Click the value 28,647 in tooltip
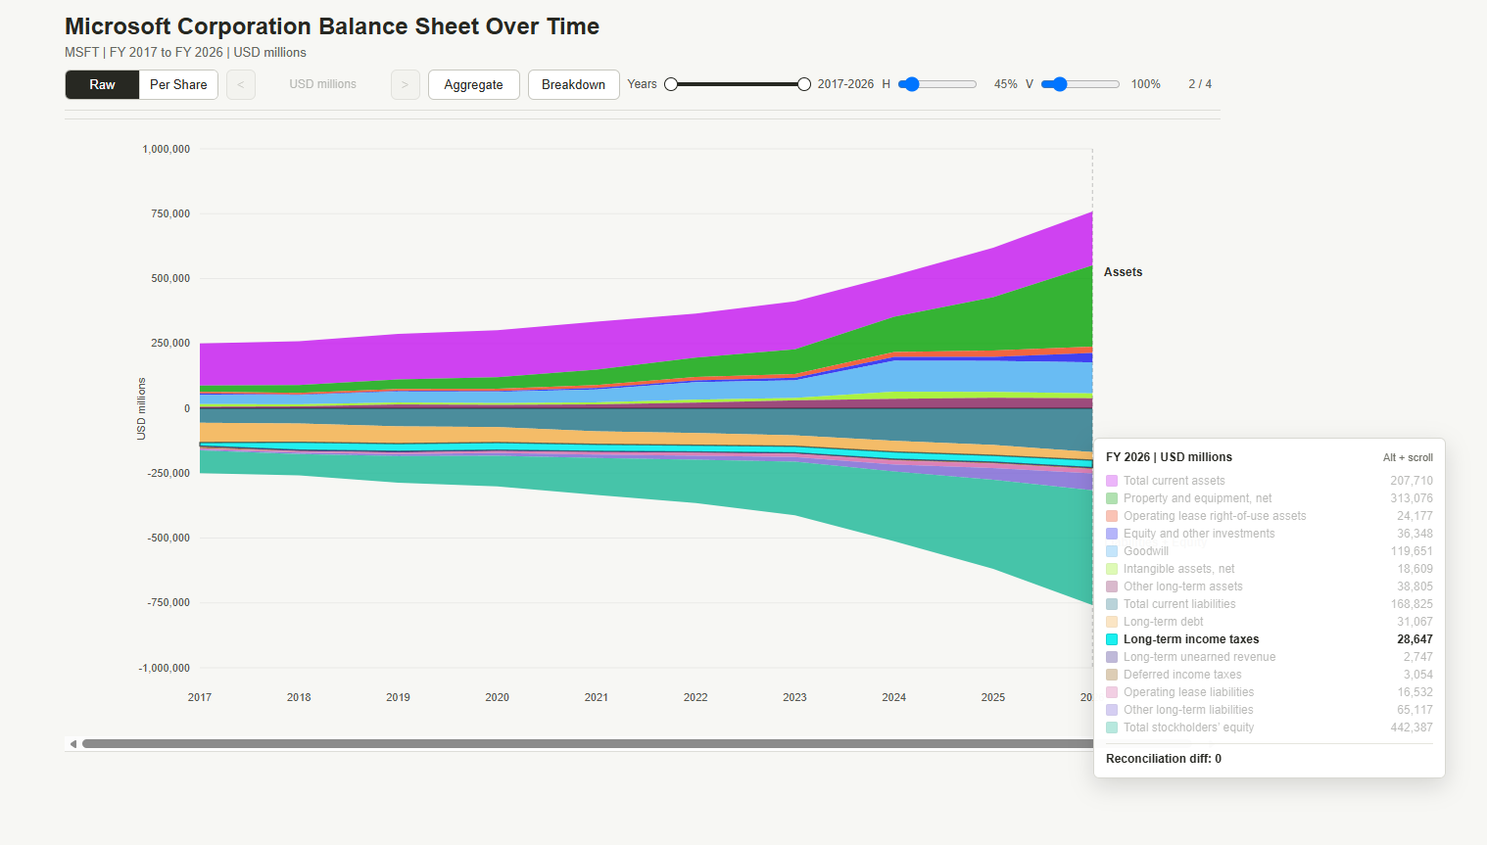 pos(1415,639)
